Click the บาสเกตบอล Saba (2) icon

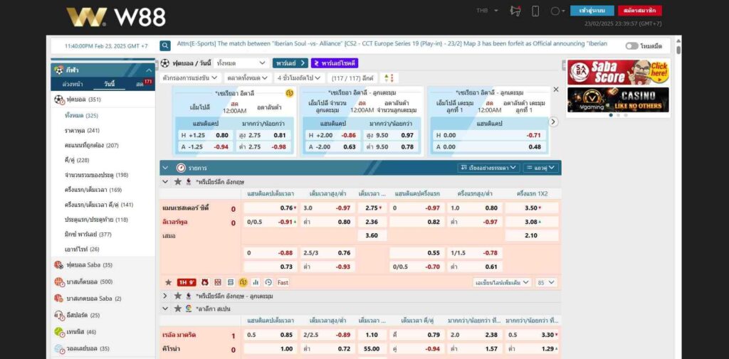58,299
